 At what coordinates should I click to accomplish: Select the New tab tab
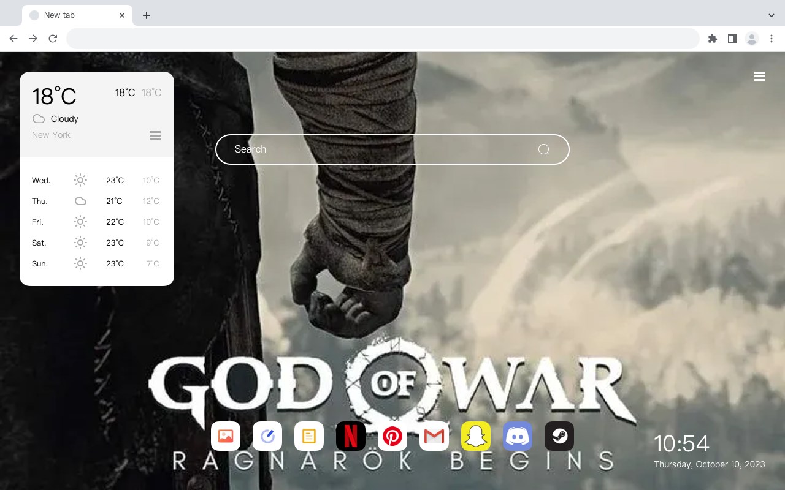click(77, 15)
